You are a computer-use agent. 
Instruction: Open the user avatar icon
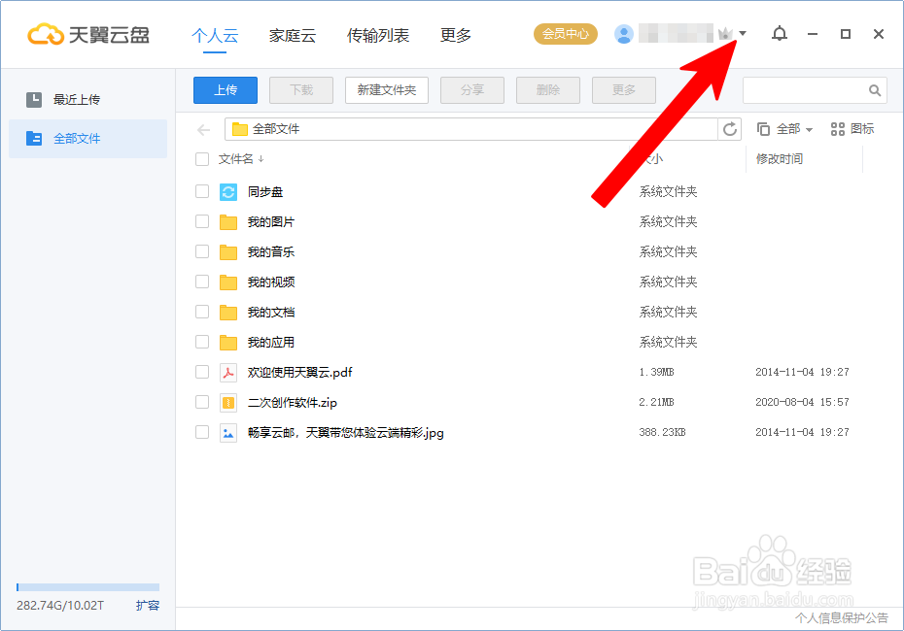624,34
